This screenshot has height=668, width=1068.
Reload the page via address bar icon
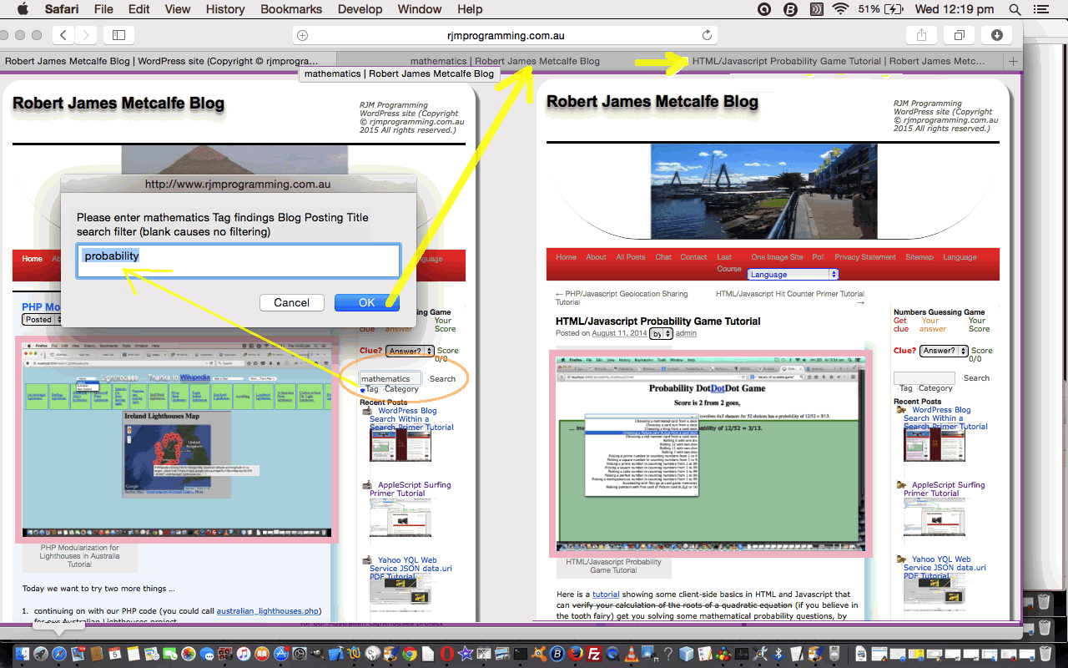(707, 35)
